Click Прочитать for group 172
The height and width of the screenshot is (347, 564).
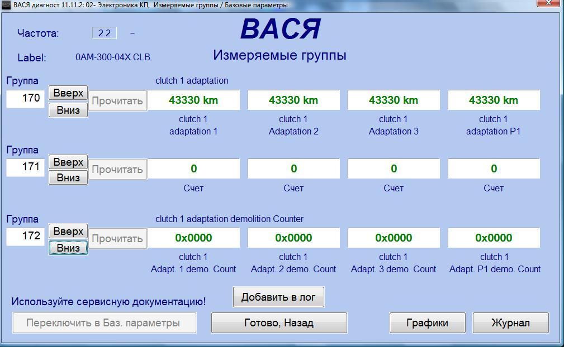[x=117, y=239]
